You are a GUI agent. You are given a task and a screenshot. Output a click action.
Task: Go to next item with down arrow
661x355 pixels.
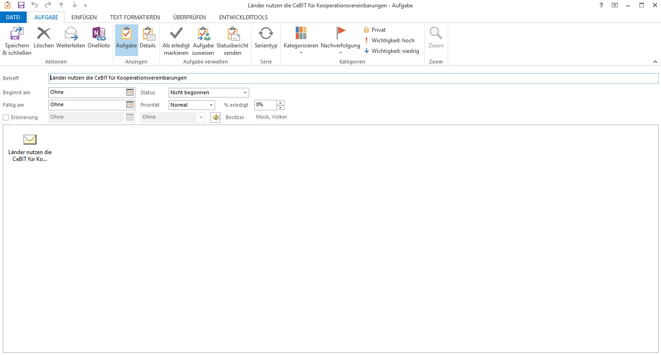click(x=75, y=5)
